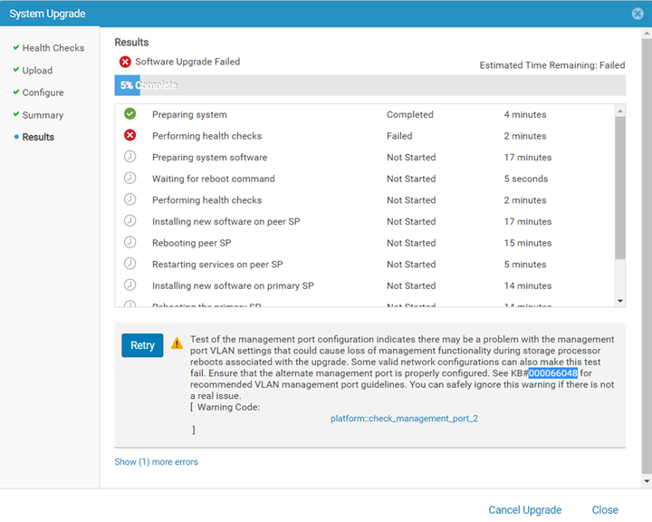Click the clock icon for Rebooting peer SP
The width and height of the screenshot is (652, 522).
[x=130, y=243]
